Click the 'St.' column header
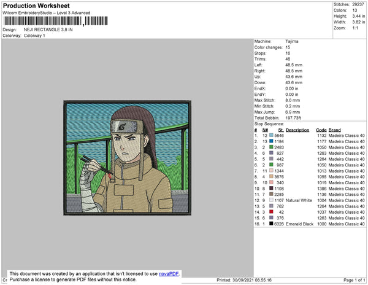 coord(281,130)
